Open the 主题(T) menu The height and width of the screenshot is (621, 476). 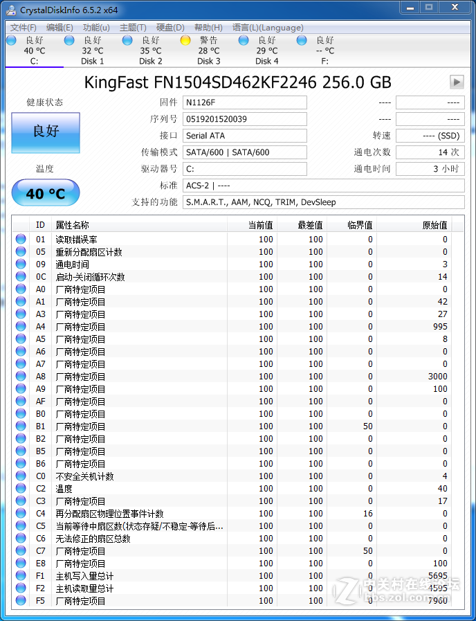133,28
